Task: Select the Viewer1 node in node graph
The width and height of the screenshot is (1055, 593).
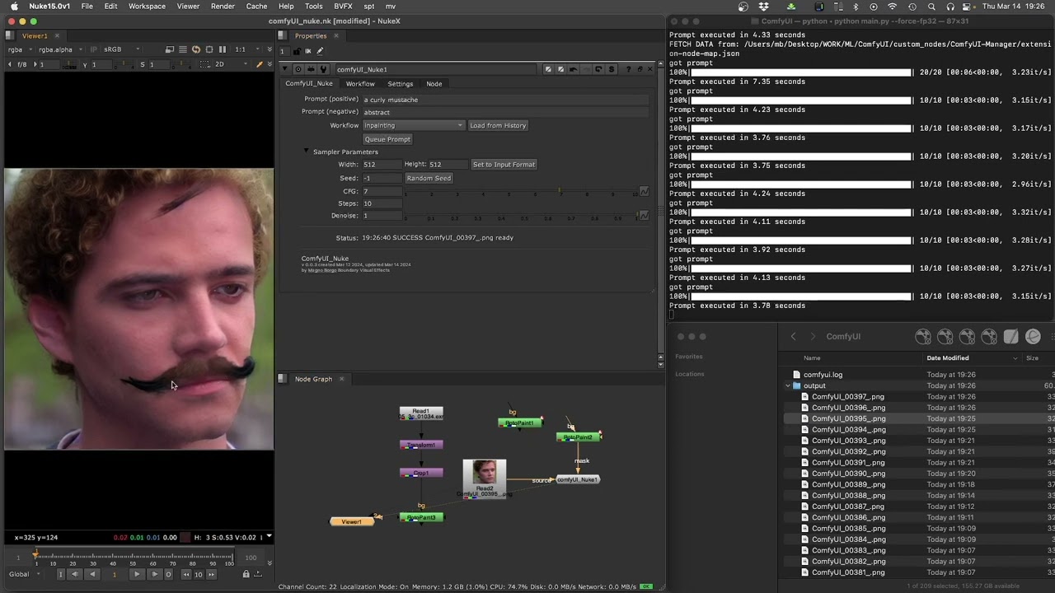Action: [352, 521]
